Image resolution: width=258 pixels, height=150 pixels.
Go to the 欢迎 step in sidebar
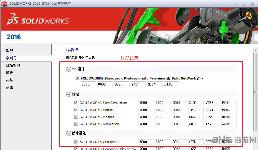tap(9, 50)
